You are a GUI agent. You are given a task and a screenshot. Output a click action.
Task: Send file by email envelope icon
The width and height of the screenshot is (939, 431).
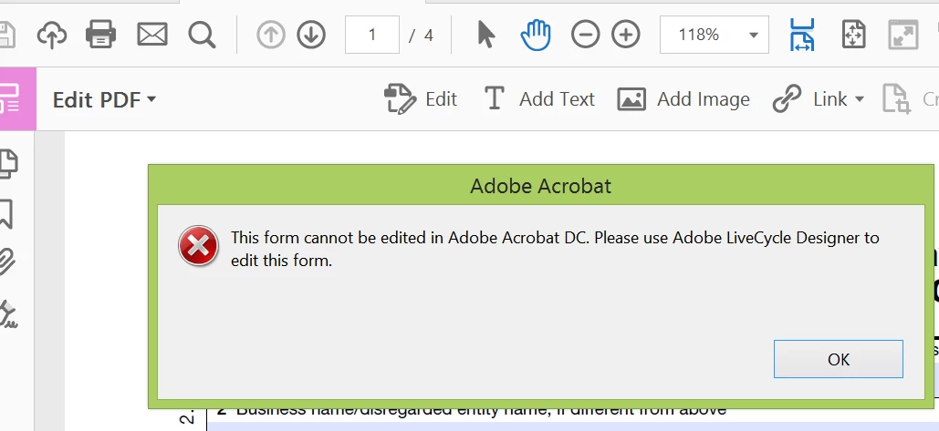[x=152, y=35]
